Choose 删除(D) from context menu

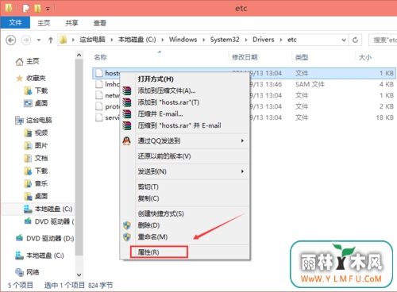(148, 225)
